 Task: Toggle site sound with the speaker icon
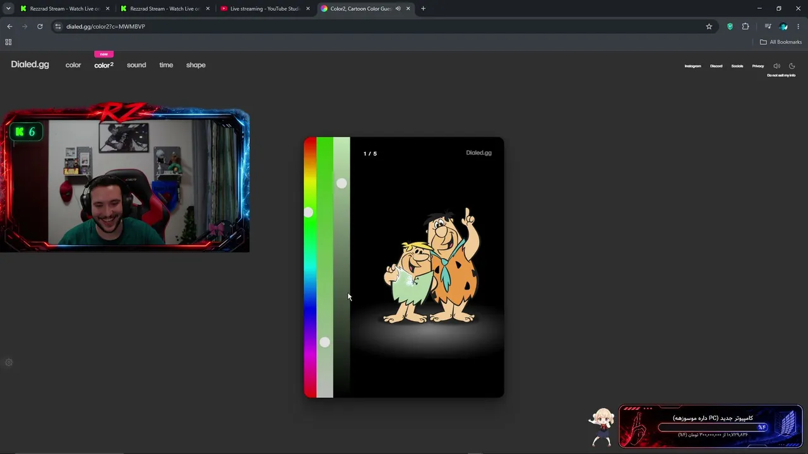pyautogui.click(x=776, y=66)
